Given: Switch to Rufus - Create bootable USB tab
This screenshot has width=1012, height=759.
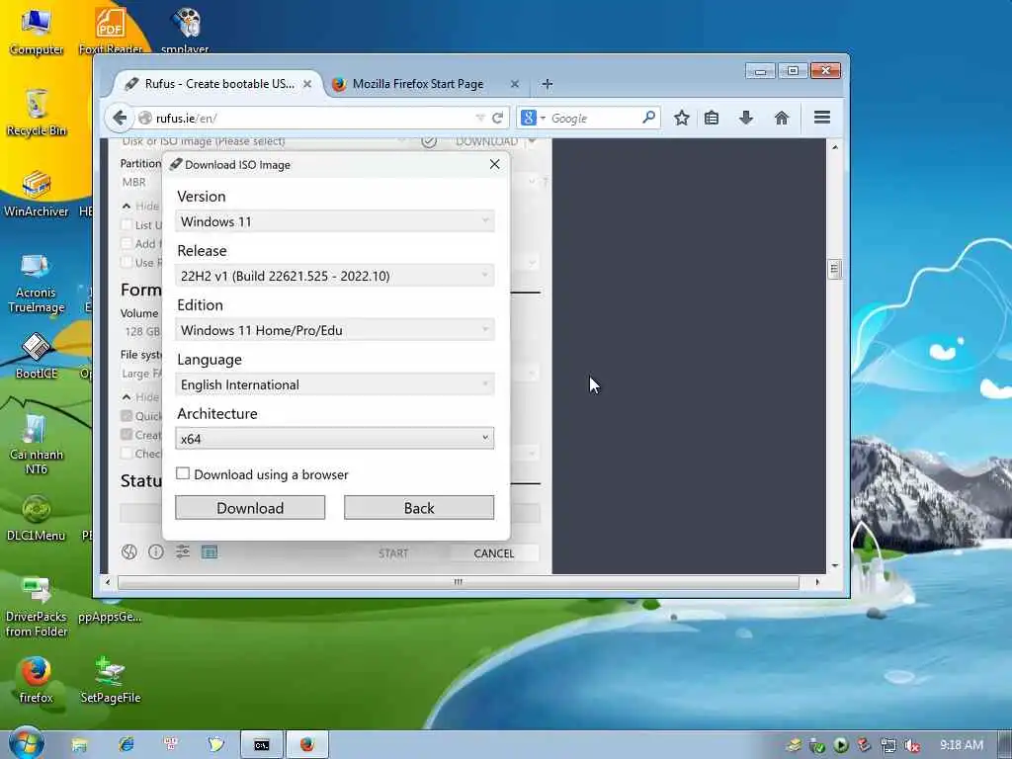Looking at the screenshot, I should tap(218, 84).
